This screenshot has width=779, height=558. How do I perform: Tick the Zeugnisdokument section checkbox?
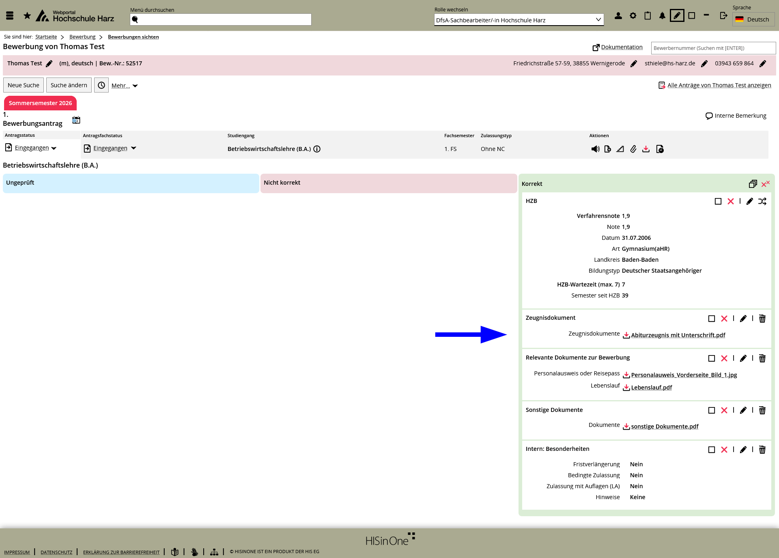[x=712, y=319]
